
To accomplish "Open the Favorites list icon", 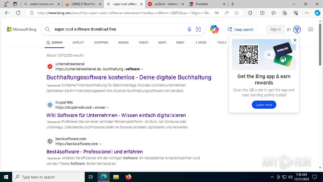I will point(274,13).
